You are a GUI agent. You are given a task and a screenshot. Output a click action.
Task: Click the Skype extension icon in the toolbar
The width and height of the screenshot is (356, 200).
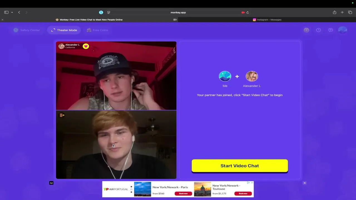click(101, 12)
